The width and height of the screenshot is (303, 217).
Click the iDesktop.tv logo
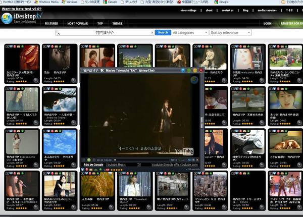22,18
